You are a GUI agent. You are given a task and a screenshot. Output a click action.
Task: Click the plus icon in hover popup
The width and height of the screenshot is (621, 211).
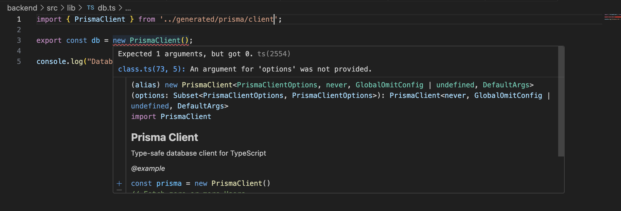pos(119,184)
